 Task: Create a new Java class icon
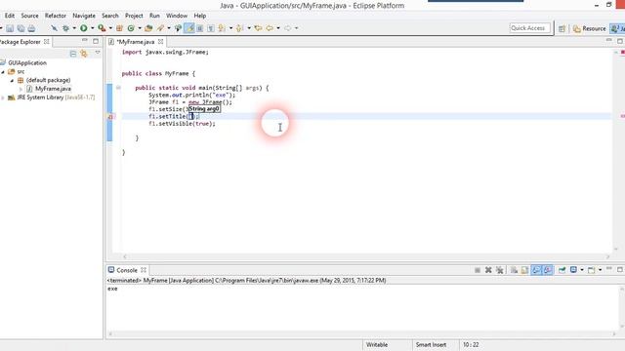[x=131, y=28]
